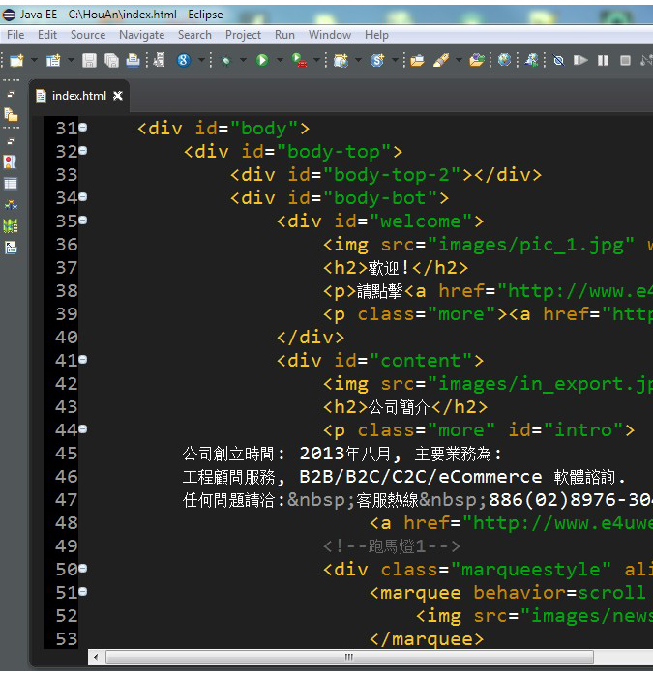The height and width of the screenshot is (677, 653).
Task: Collapse the fold at line 31
Action: tap(83, 128)
